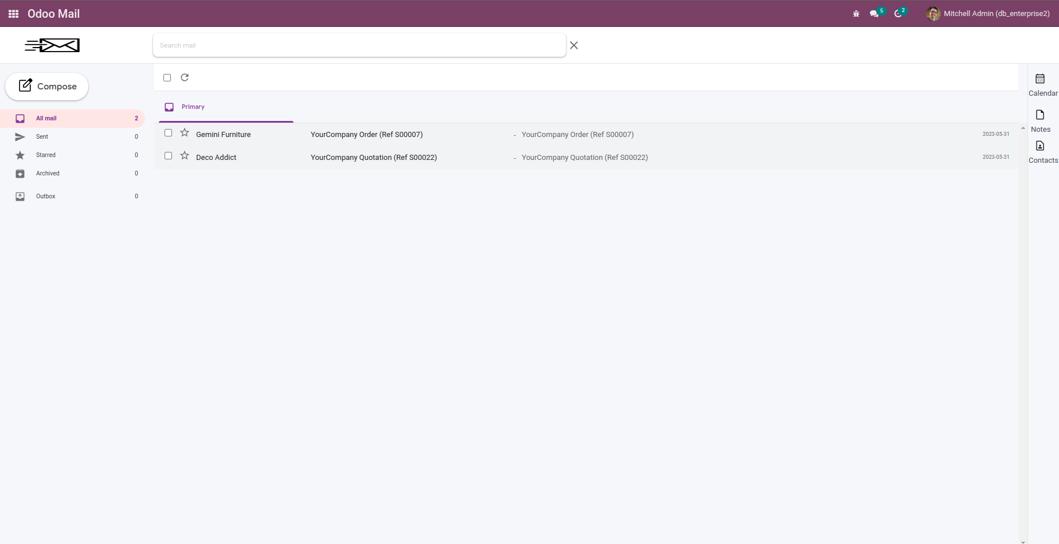Click the All mail count 2
Viewport: 1059px width, 544px height.
[136, 119]
